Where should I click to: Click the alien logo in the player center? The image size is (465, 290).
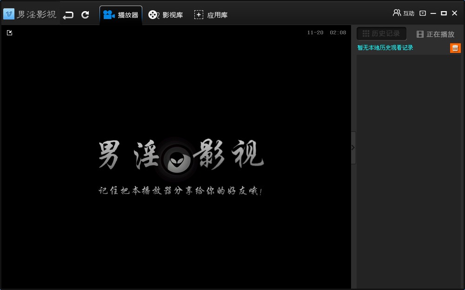[x=177, y=160]
